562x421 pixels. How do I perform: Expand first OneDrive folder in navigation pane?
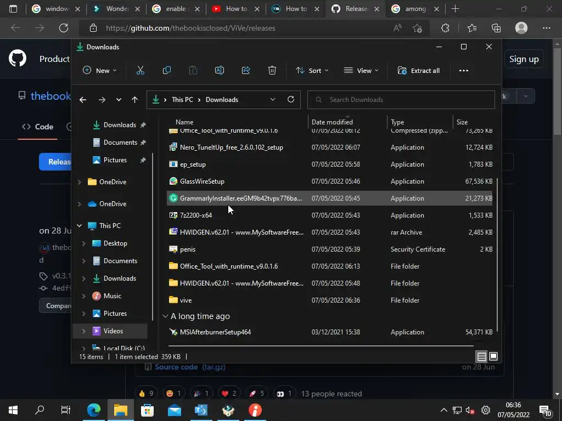[x=80, y=182]
